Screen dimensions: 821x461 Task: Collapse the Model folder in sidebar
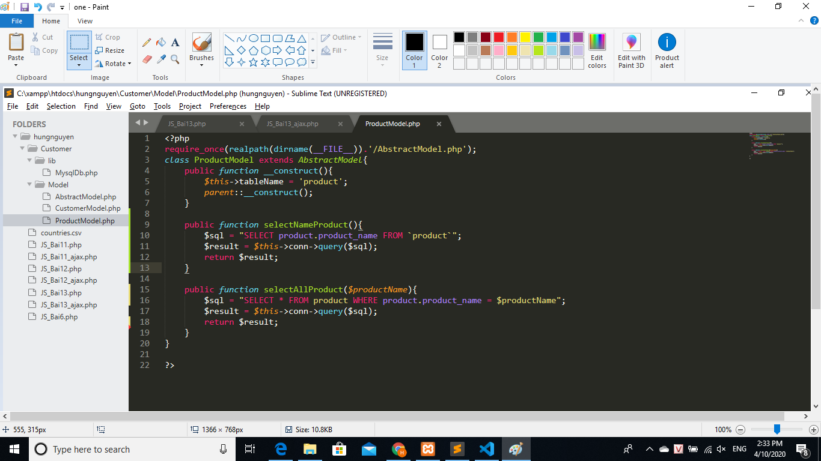coord(30,185)
